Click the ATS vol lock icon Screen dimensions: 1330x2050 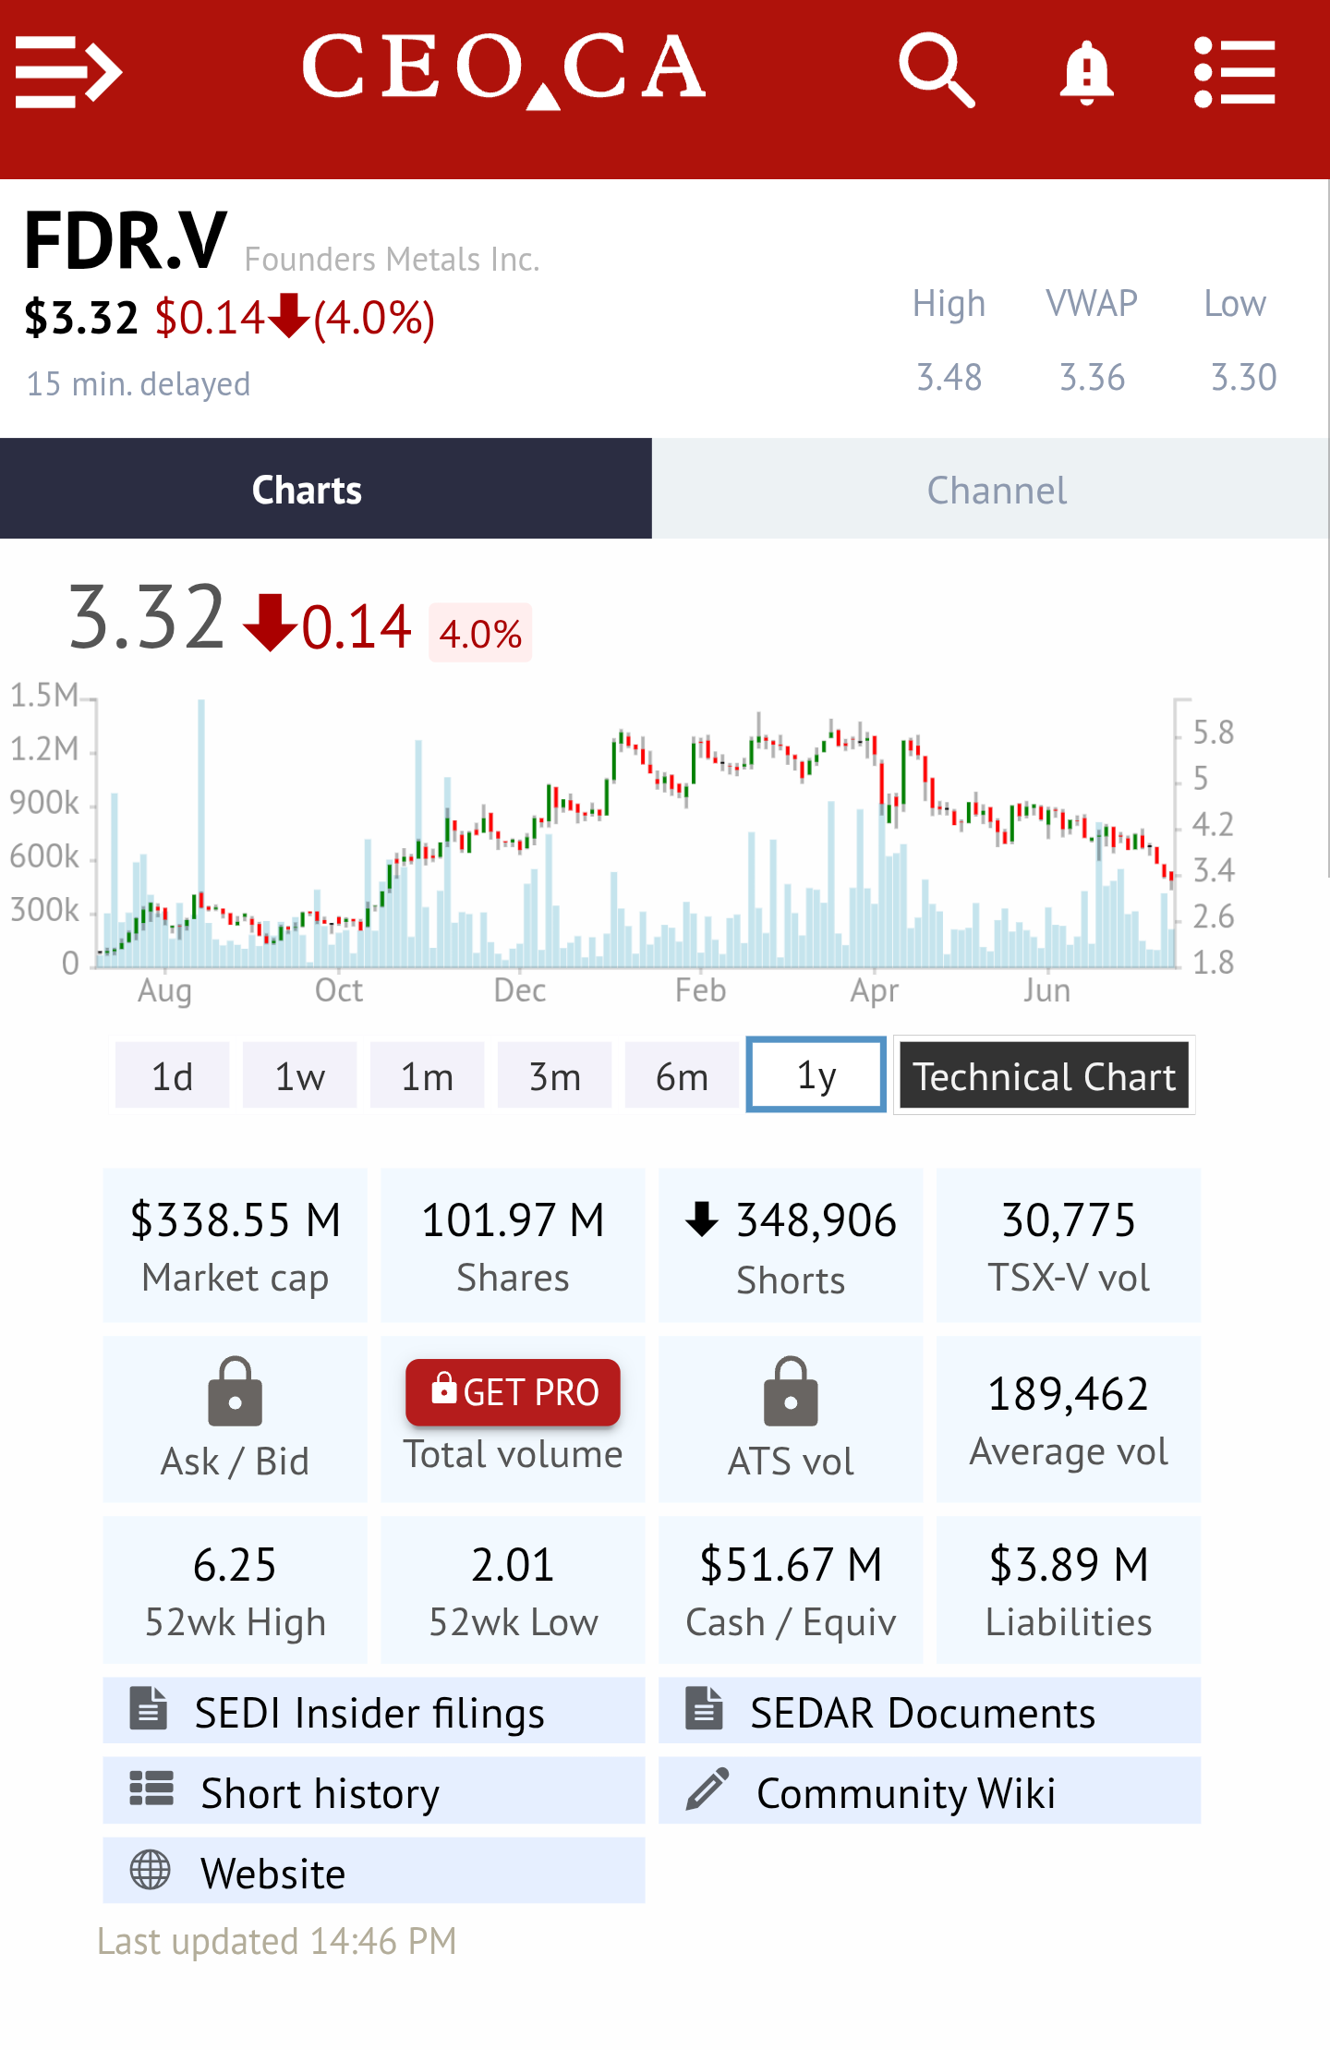click(791, 1391)
